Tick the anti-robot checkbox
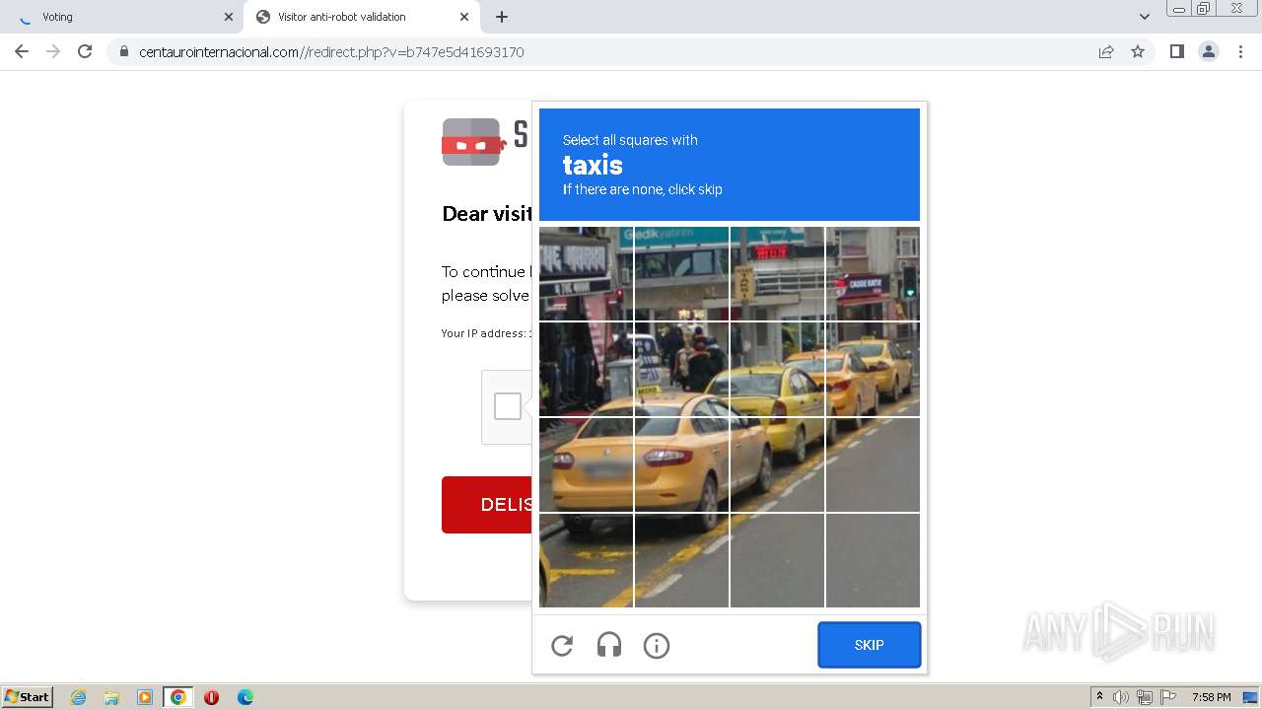Image resolution: width=1262 pixels, height=710 pixels. pyautogui.click(x=508, y=406)
